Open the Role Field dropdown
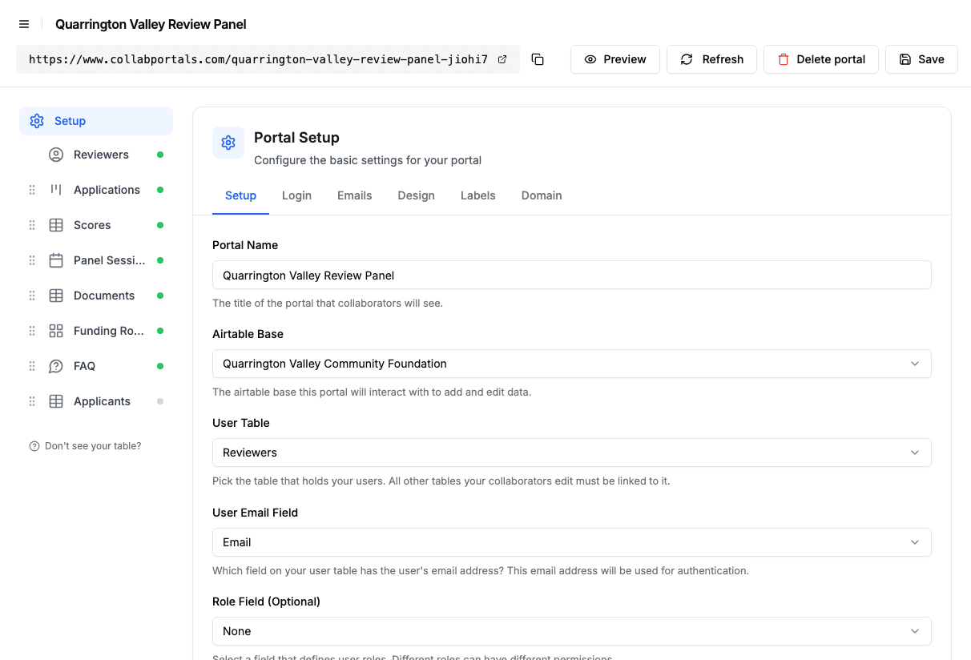This screenshot has height=660, width=971. click(x=572, y=631)
